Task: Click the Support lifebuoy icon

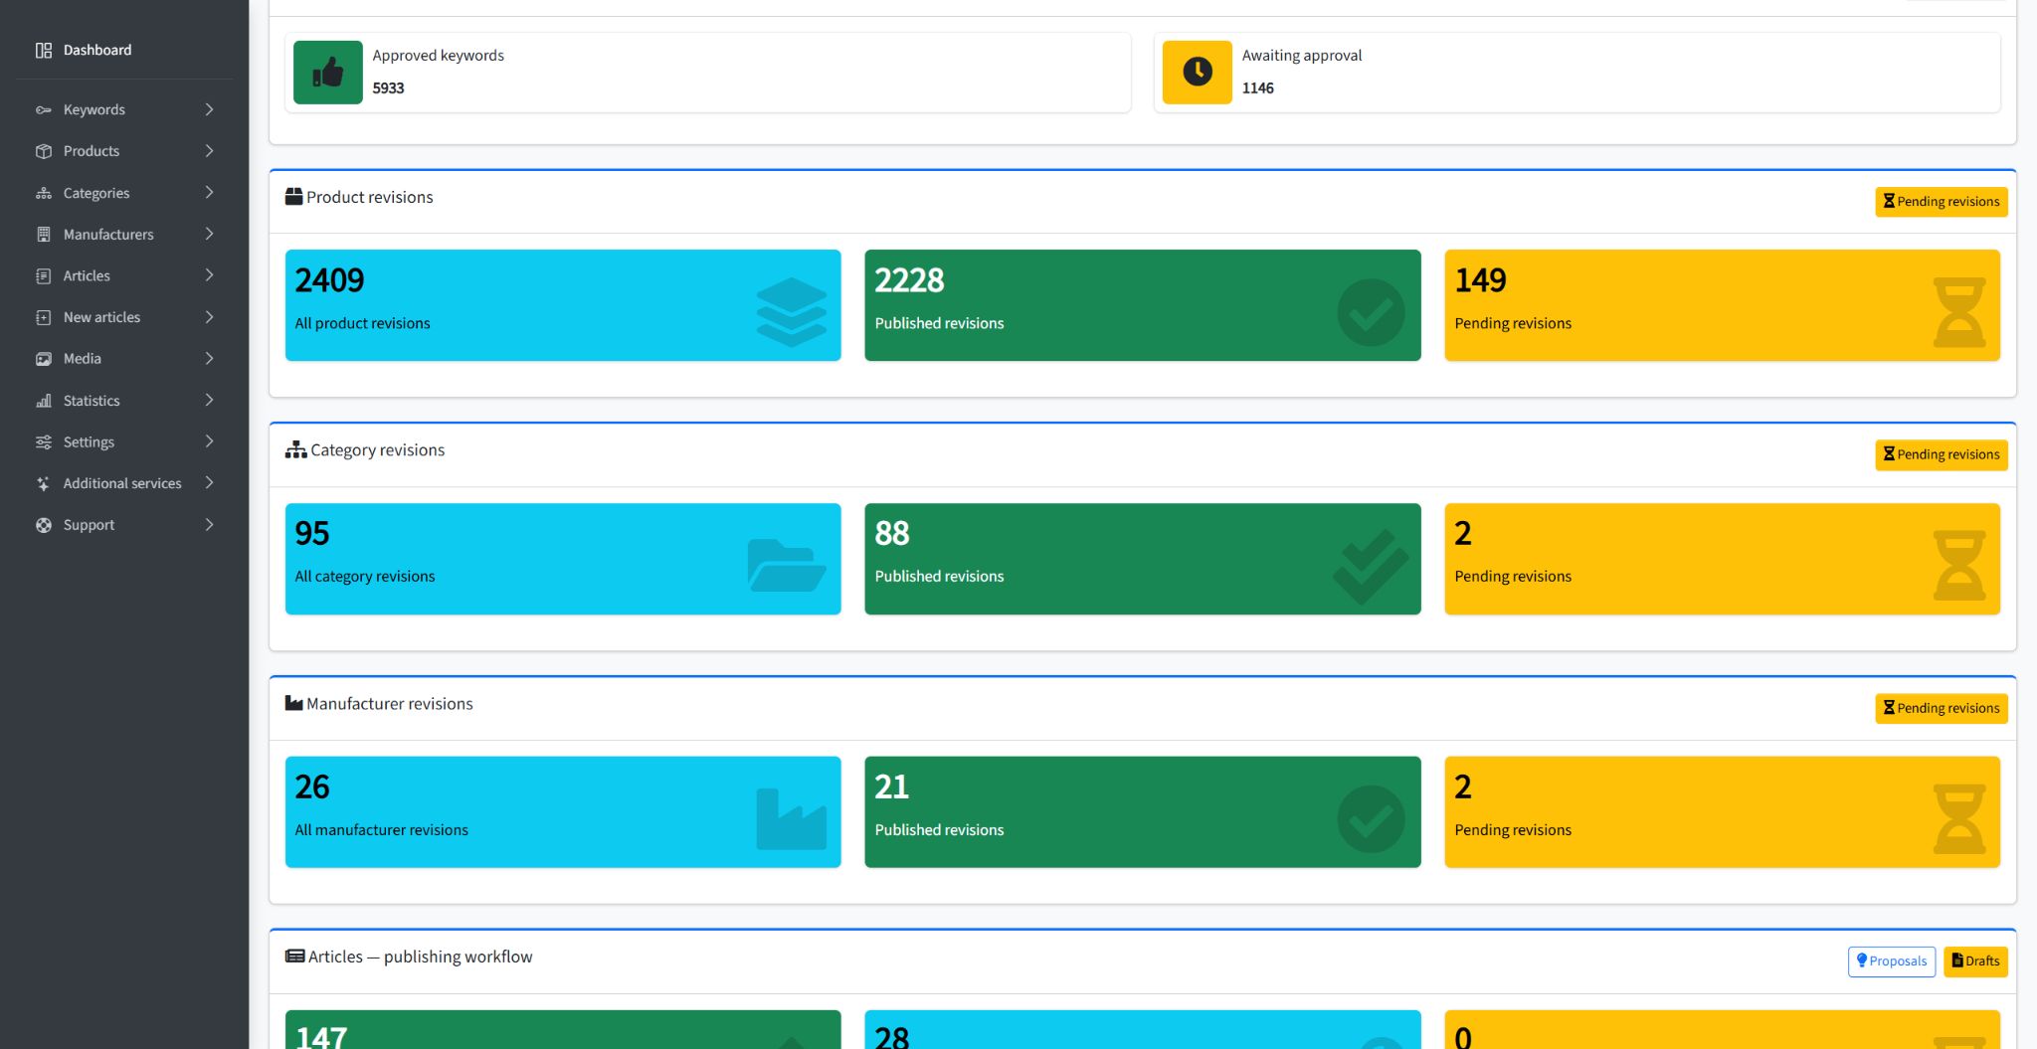Action: point(44,525)
